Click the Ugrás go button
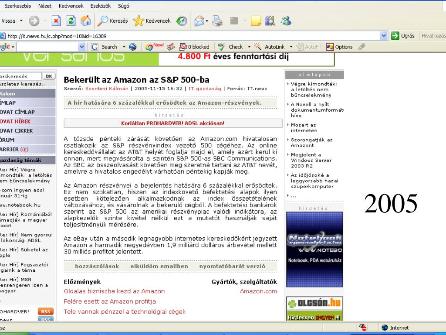Viewport: 446px width, 335px height. (403, 36)
